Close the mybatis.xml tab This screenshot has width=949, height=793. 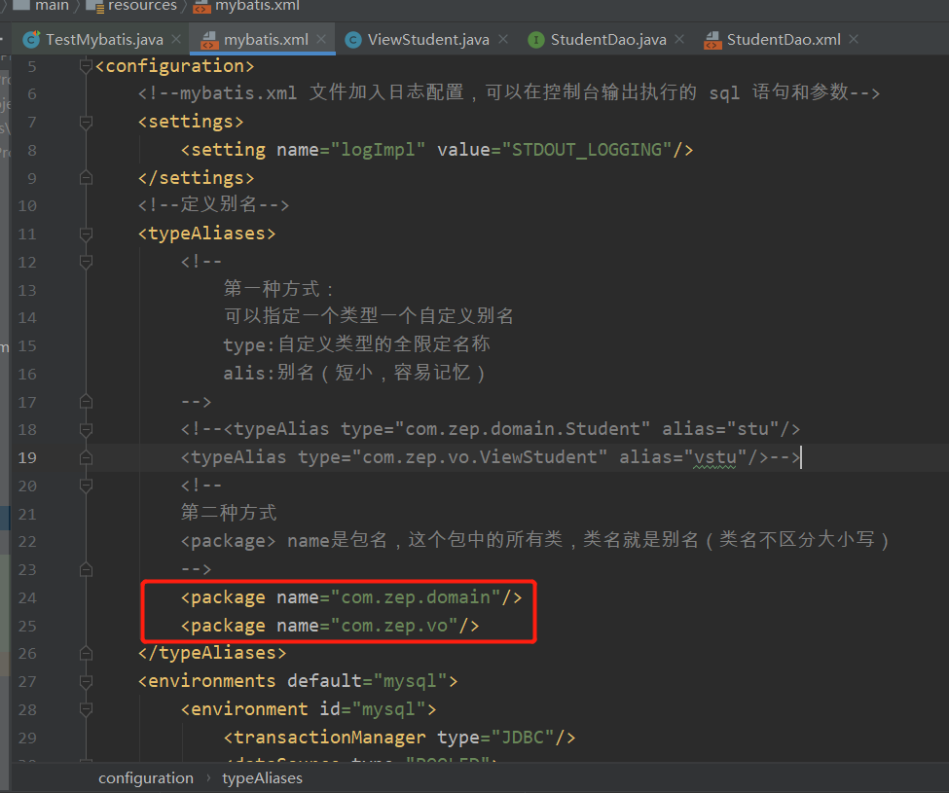tap(321, 39)
